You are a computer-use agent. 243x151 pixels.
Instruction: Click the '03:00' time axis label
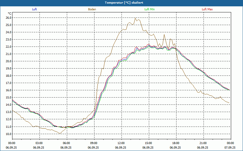[40, 143]
